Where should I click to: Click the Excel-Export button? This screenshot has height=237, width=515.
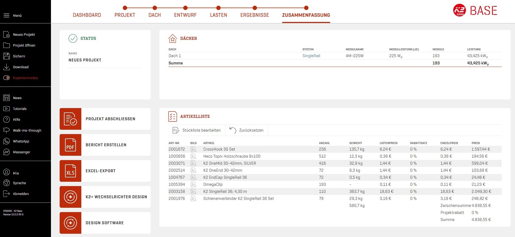(x=105, y=171)
